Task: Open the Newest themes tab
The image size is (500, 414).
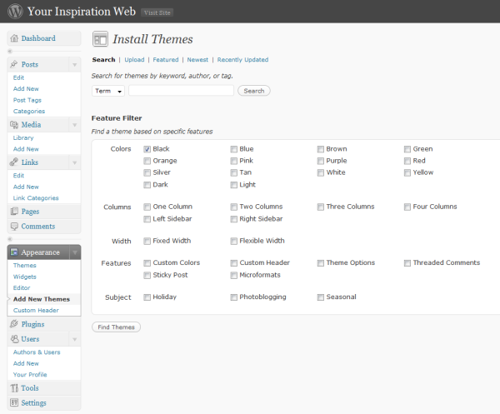Action: 197,60
